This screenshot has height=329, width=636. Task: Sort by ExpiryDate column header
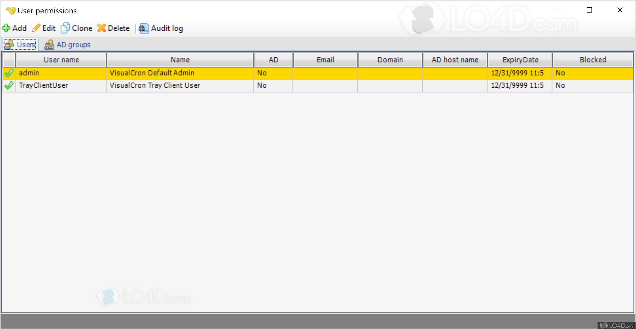click(520, 60)
